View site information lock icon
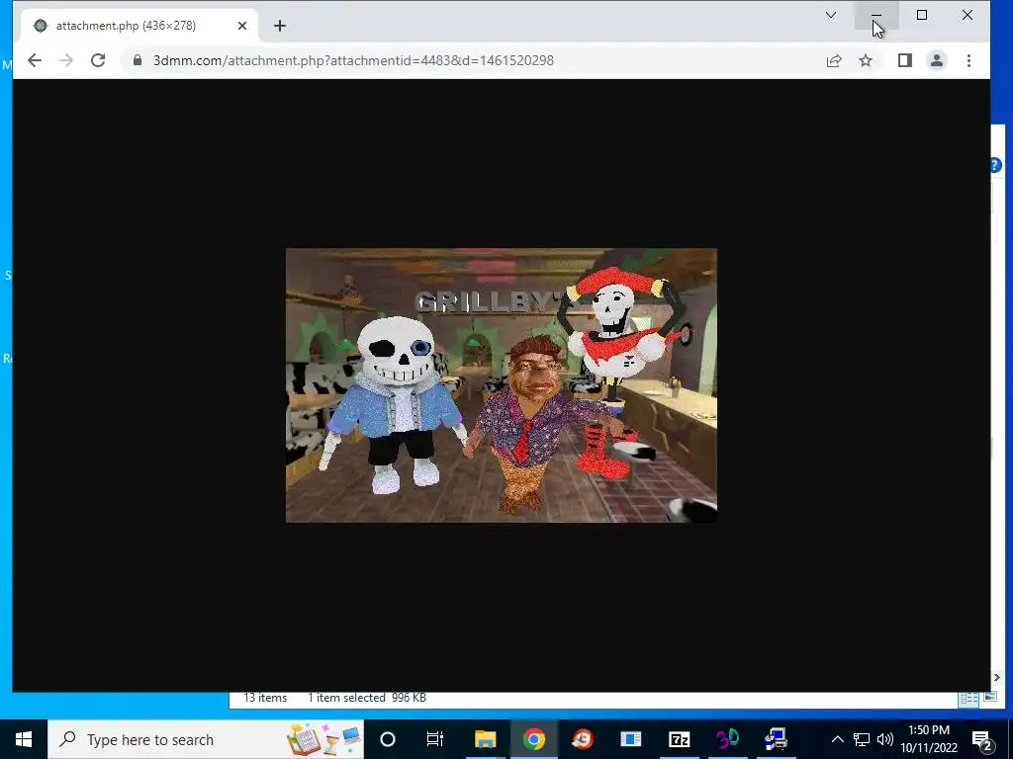The width and height of the screenshot is (1013, 759). click(x=137, y=60)
